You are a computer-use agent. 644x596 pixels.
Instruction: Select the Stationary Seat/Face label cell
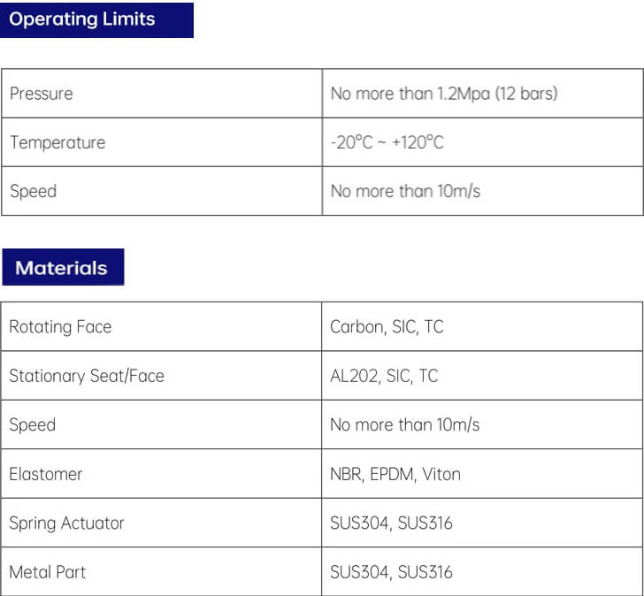tap(87, 376)
